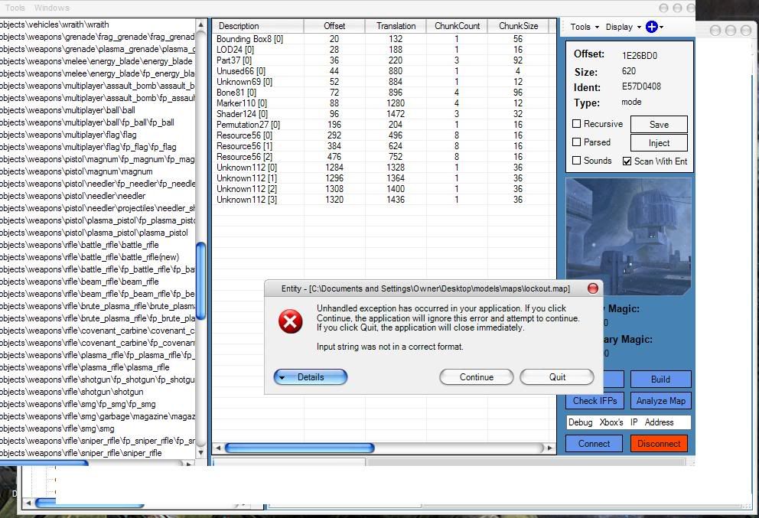The image size is (759, 518).
Task: Select the Bone81 [0] row
Action: (x=383, y=92)
